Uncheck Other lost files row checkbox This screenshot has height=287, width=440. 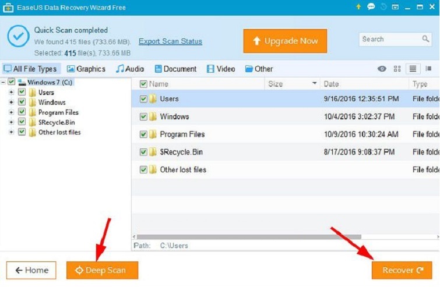(143, 169)
